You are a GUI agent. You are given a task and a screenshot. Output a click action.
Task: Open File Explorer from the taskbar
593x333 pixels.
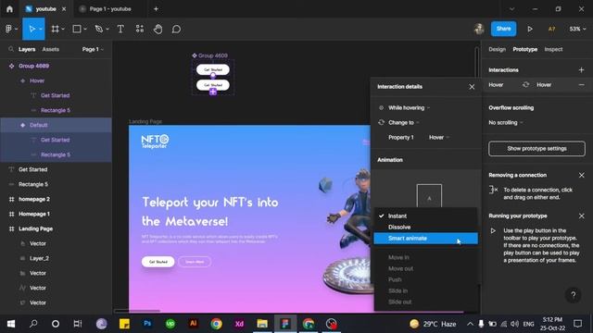tap(262, 324)
